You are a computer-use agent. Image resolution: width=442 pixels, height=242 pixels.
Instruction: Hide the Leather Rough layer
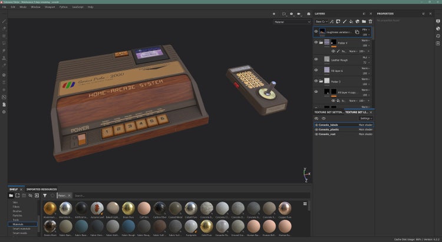point(316,59)
